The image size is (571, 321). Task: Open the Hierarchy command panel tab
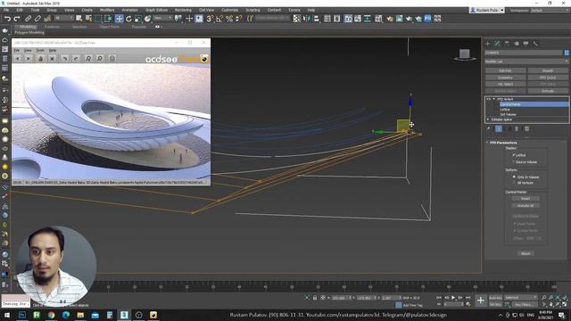tap(507, 44)
